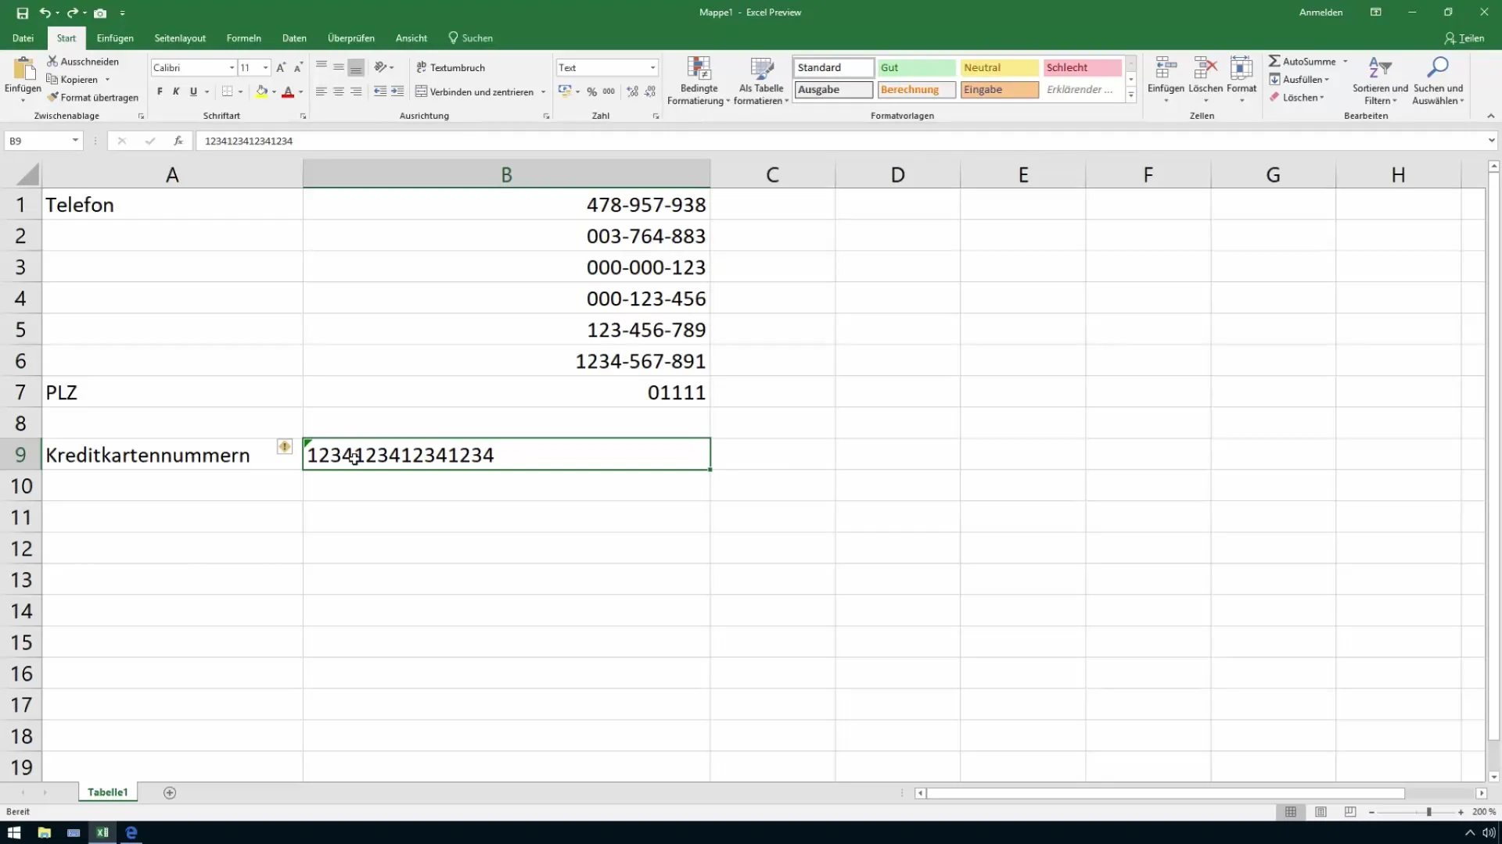1502x844 pixels.
Task: Click the Format cells icon
Action: (x=1241, y=69)
